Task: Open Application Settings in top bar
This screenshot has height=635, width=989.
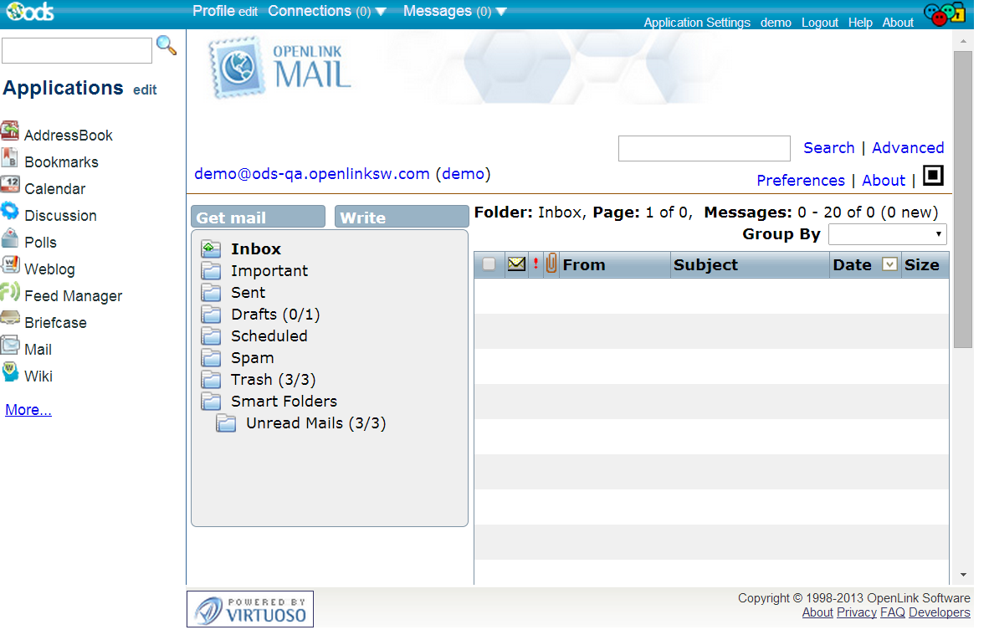Action: (x=697, y=23)
